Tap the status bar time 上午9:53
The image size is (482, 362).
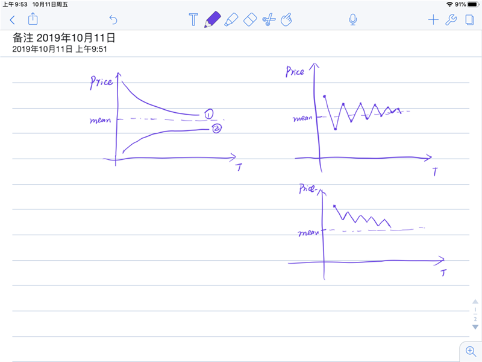click(15, 4)
